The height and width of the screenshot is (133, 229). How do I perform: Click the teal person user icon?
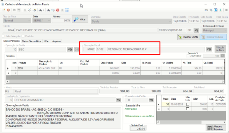click(221, 10)
